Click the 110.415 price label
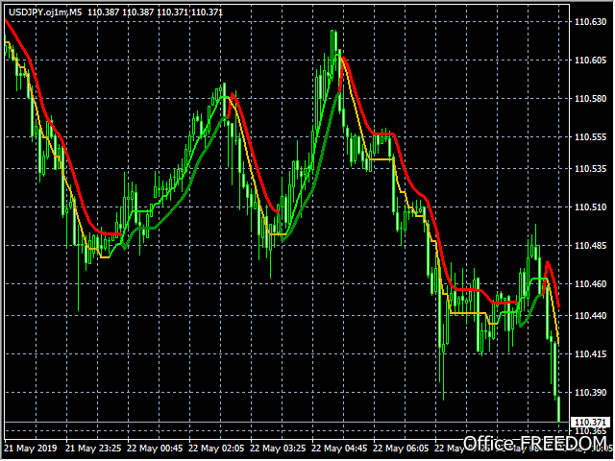This screenshot has width=615, height=461. point(590,354)
